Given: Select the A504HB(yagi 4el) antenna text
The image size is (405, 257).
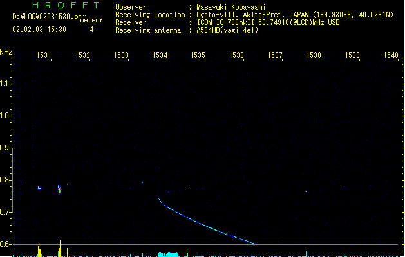Looking at the screenshot, I should (x=227, y=30).
